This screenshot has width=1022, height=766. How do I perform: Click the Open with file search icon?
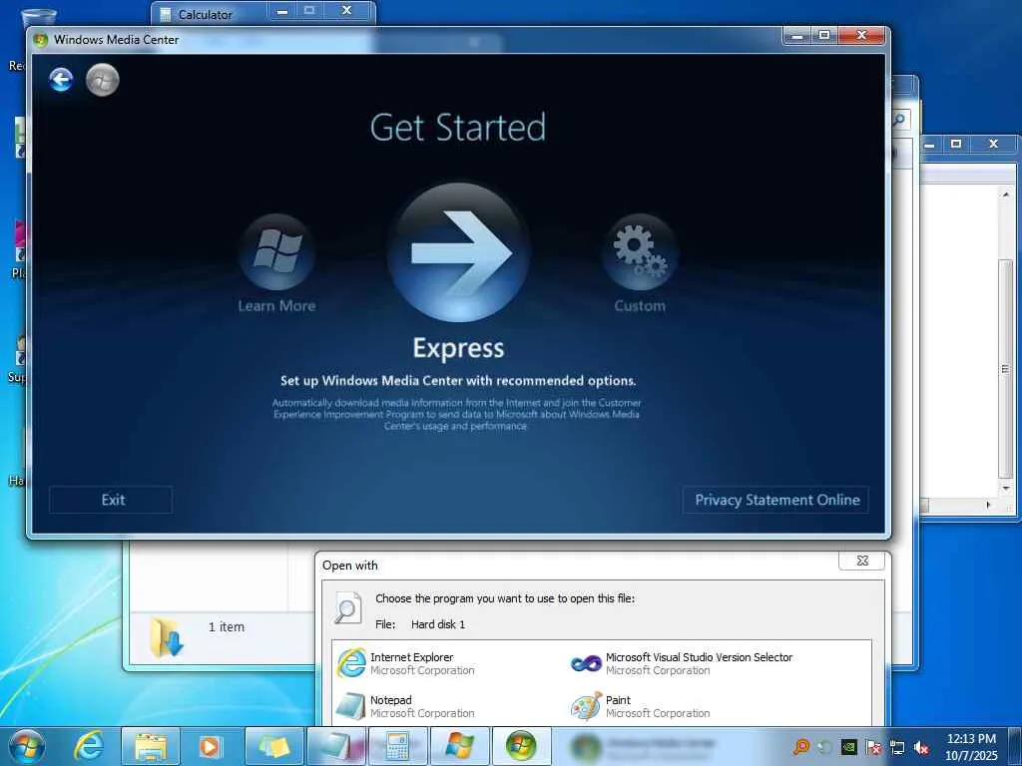[347, 607]
